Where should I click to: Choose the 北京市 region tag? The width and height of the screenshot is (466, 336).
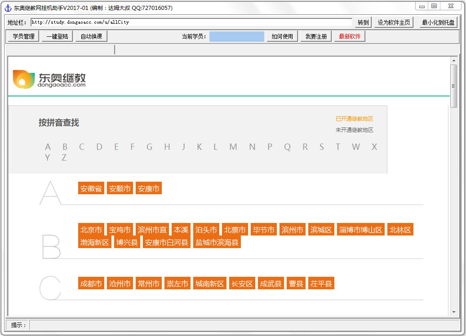(91, 230)
